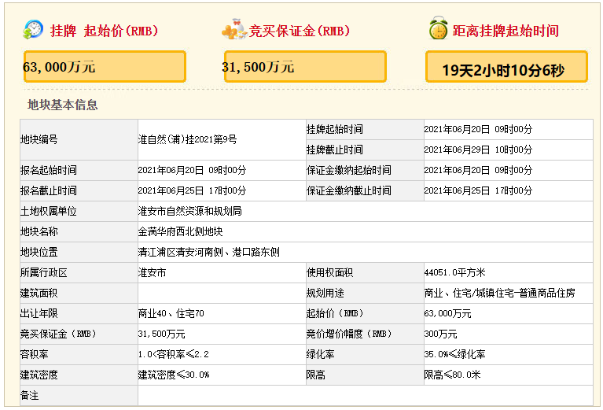Click the 建筑密度 label
This screenshot has width=603, height=410.
pos(39,375)
